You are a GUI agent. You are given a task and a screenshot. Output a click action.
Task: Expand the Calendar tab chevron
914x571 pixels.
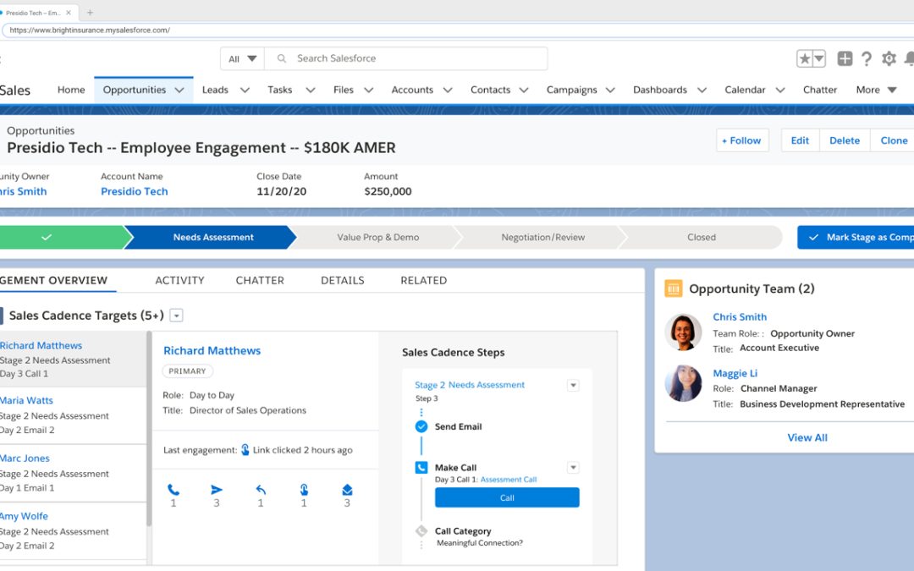tap(780, 91)
